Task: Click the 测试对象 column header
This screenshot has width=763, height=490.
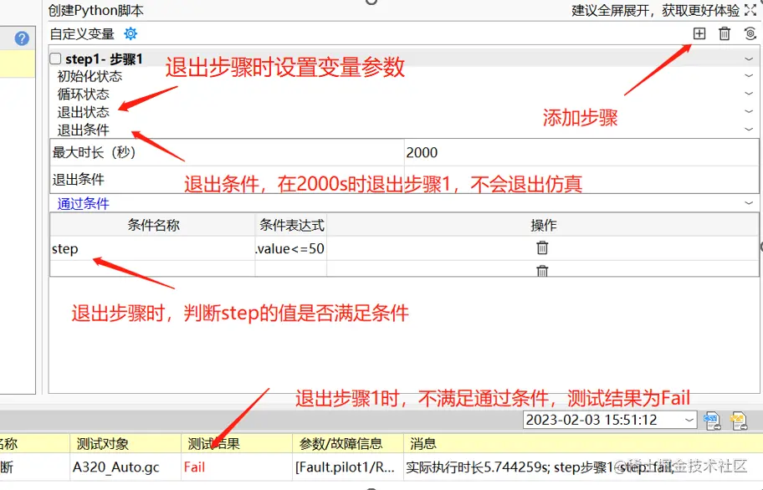Action: pos(125,443)
